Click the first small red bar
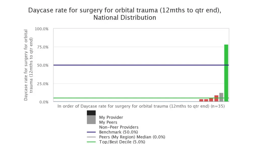This screenshot has width=257, height=144. 201,100
